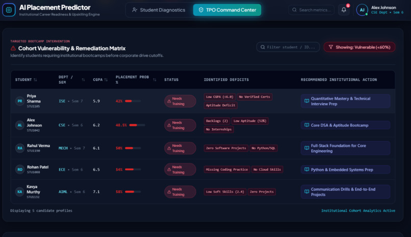Switch to Student Diagnostics tab
Image resolution: width=411 pixels, height=237 pixels.
click(159, 10)
